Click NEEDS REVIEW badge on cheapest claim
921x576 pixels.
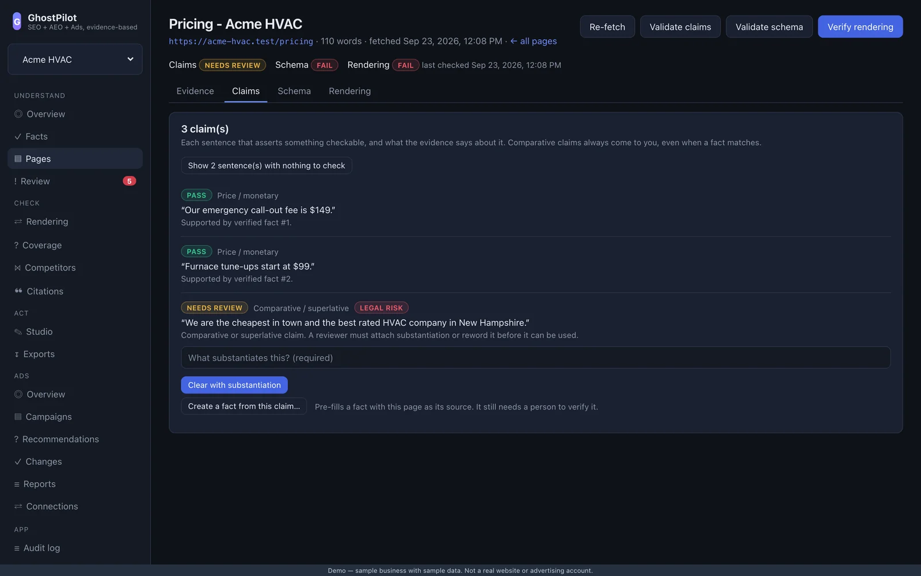[x=215, y=308]
